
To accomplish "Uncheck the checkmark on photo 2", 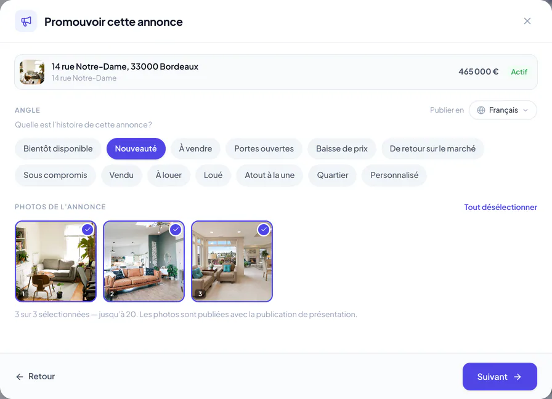I will tap(176, 230).
